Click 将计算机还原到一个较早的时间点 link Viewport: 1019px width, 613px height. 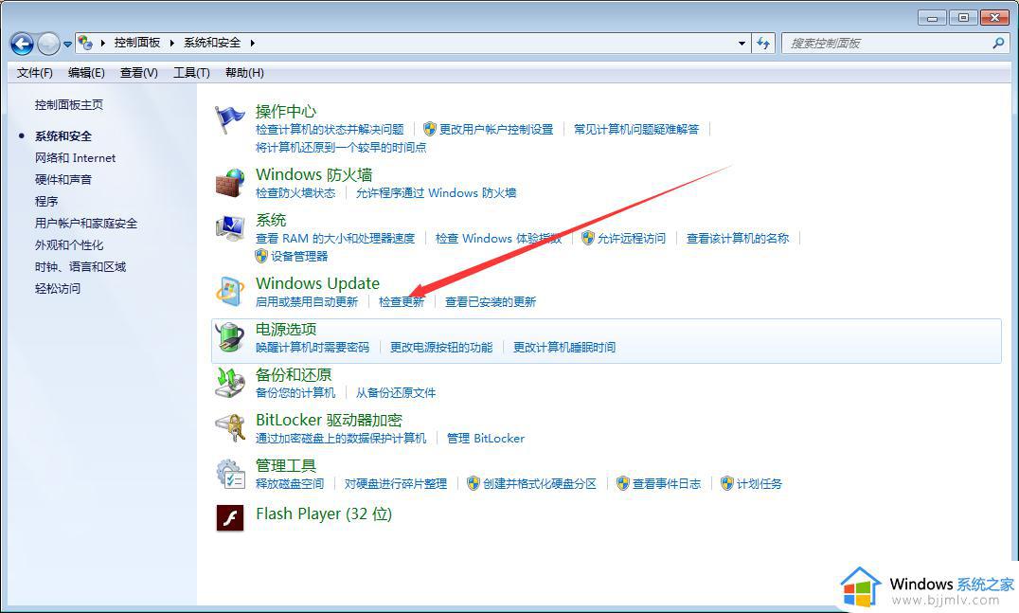point(341,147)
